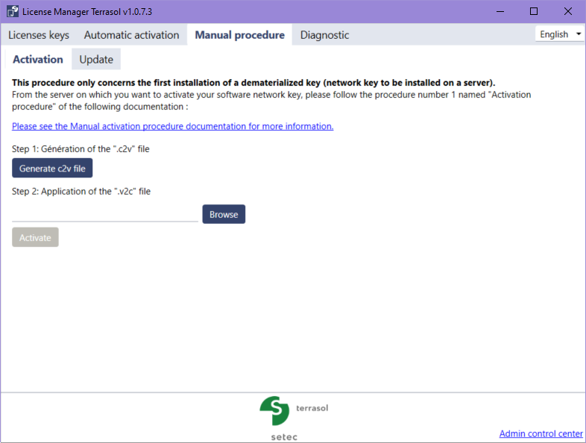Select the Manual procedure tab
Viewport: 586px width, 443px height.
tap(239, 35)
